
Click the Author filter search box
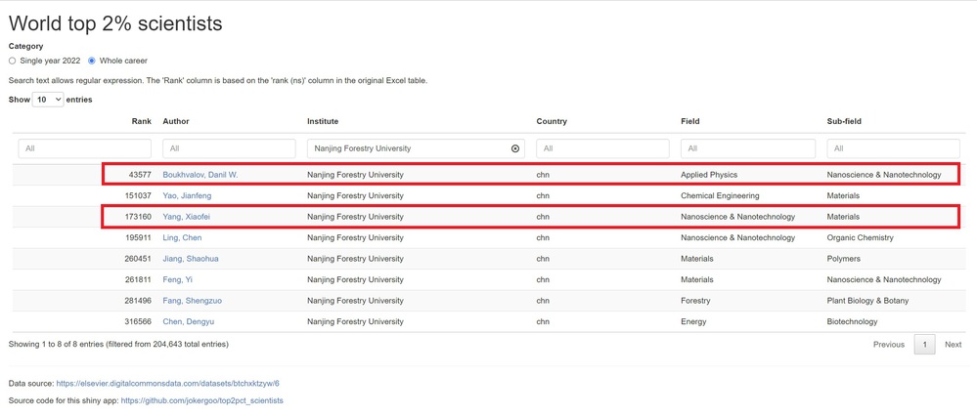229,148
